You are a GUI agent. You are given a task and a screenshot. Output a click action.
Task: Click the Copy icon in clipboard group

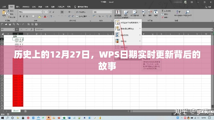pos(8,14)
